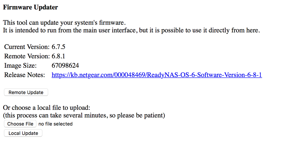
Task: Click the Current Version label
Action: 27,47
